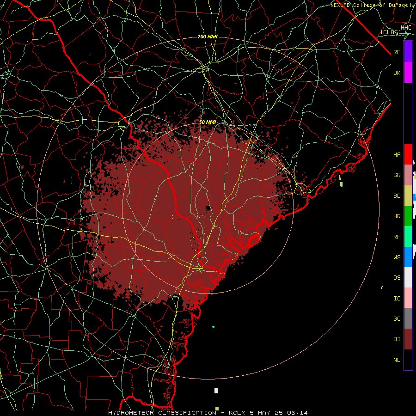The image size is (416, 416).
Task: Click the HR legend label
Action: pos(397,216)
